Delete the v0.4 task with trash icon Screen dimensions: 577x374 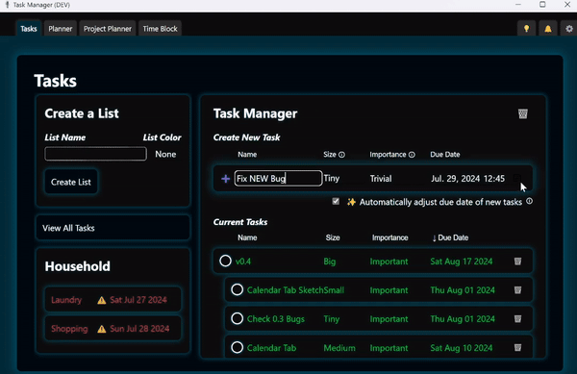[517, 262]
